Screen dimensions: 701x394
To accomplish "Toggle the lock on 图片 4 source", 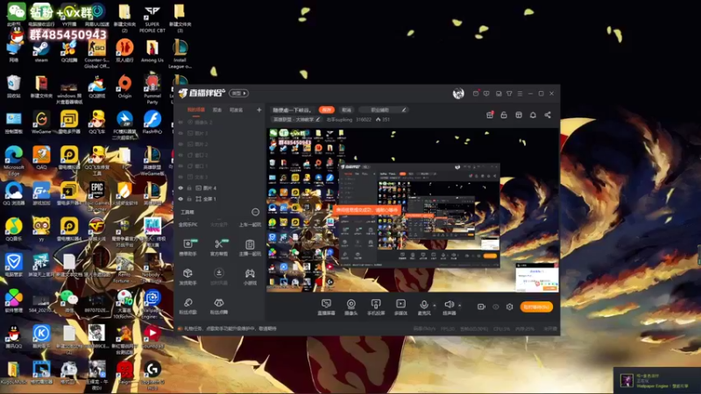I will pyautogui.click(x=189, y=188).
